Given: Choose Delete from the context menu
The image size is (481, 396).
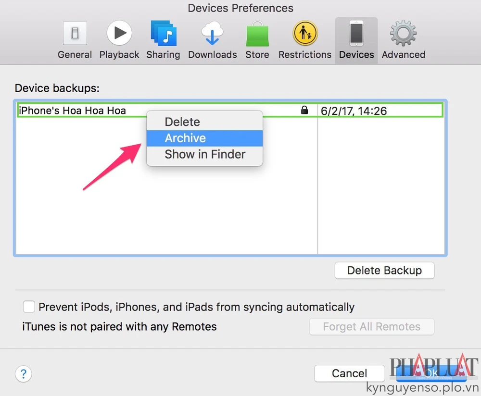Looking at the screenshot, I should pos(182,122).
